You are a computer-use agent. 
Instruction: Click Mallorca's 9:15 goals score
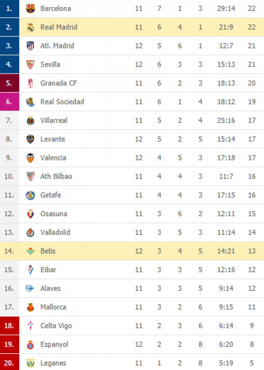point(226,307)
